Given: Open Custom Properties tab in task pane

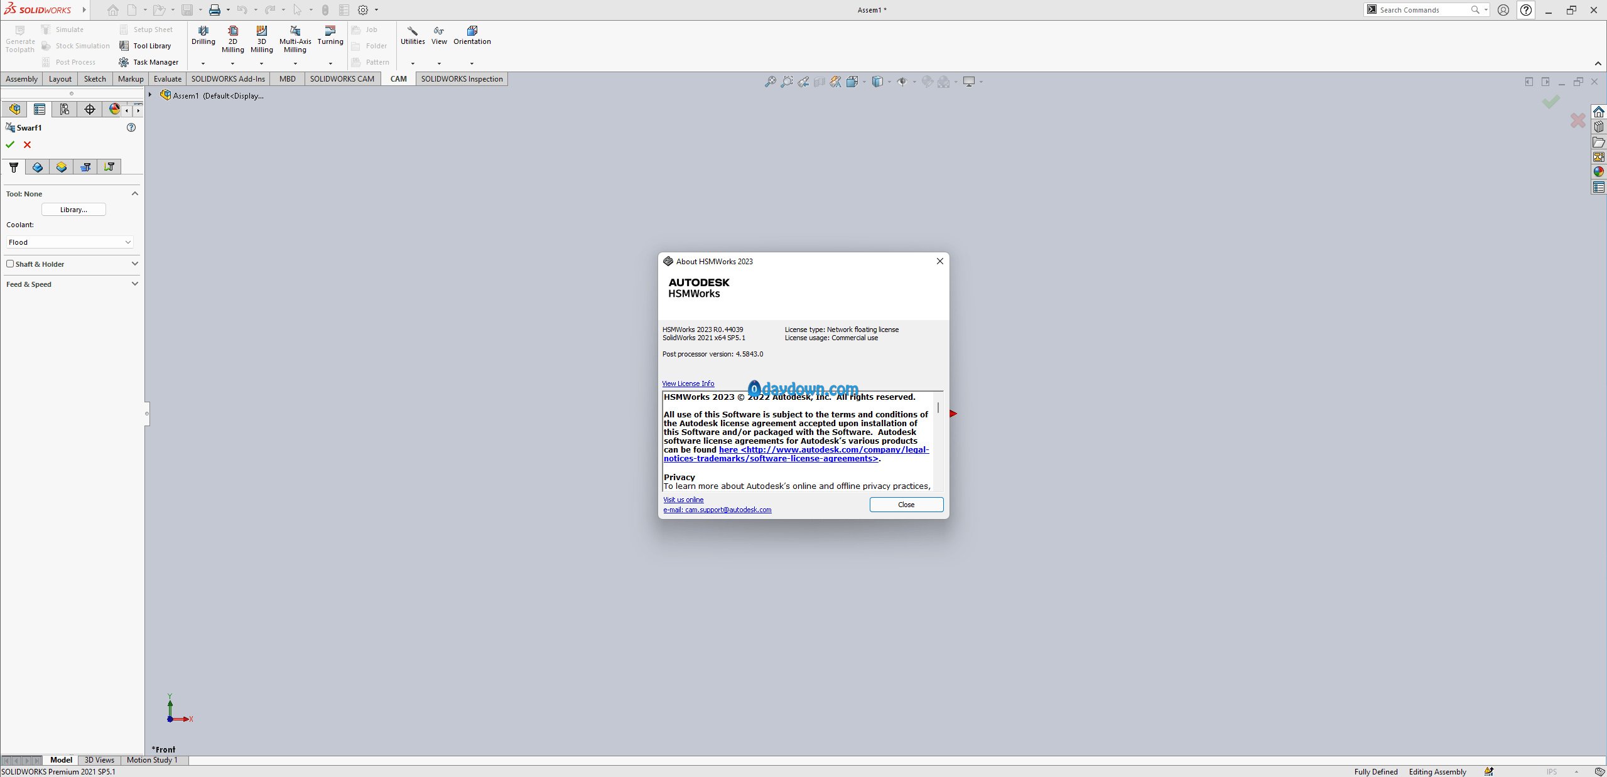Looking at the screenshot, I should (1599, 187).
